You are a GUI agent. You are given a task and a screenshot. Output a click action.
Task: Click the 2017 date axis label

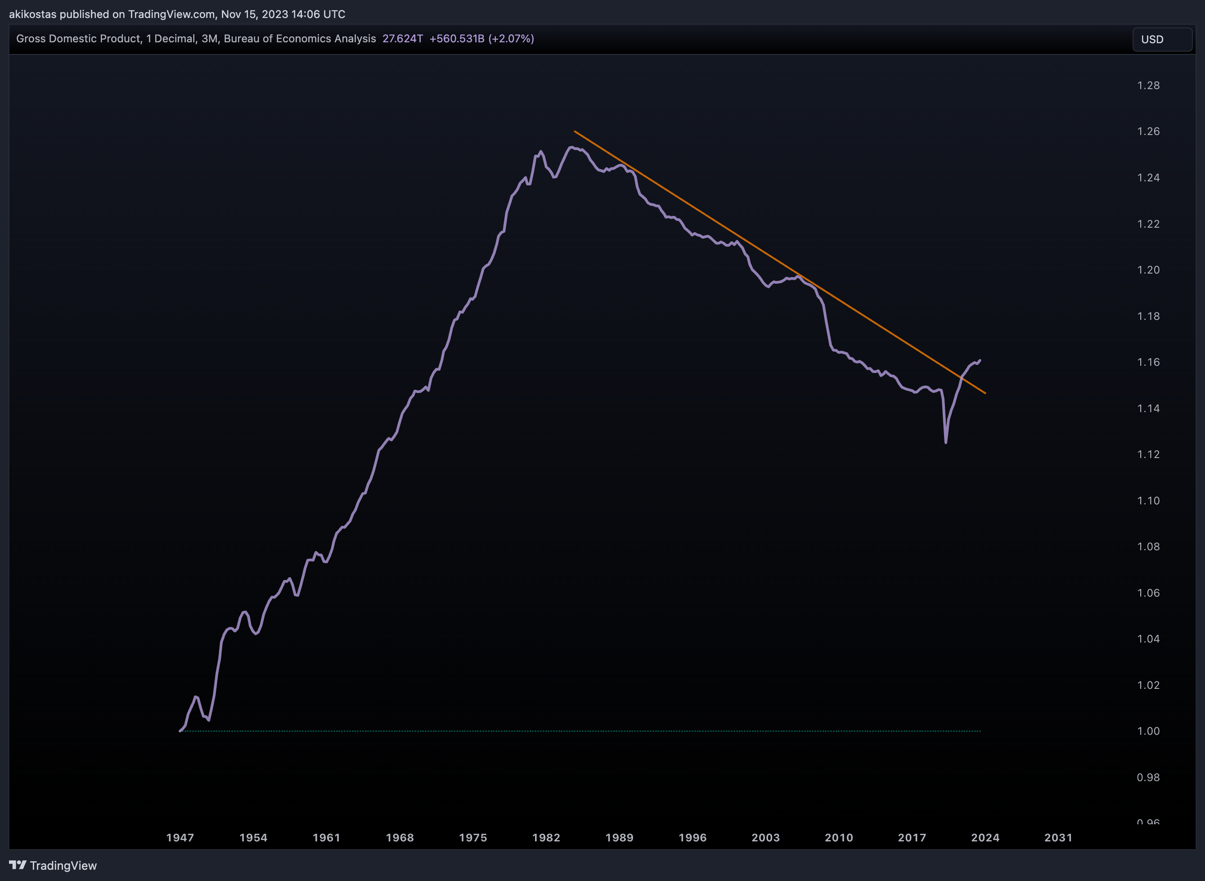912,837
